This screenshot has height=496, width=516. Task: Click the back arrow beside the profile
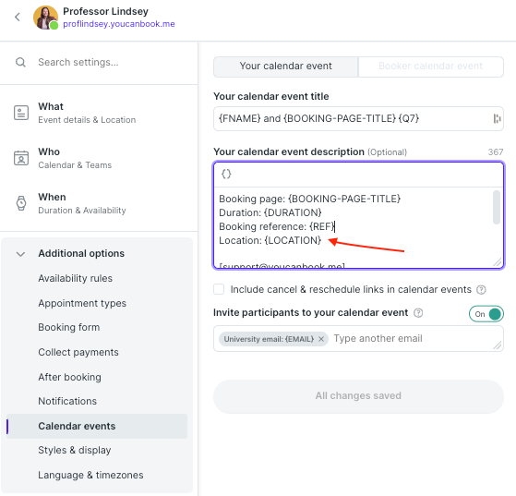pyautogui.click(x=18, y=18)
